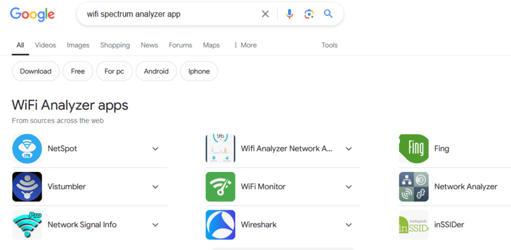Expand the Network Signal Info chevron

coord(155,225)
